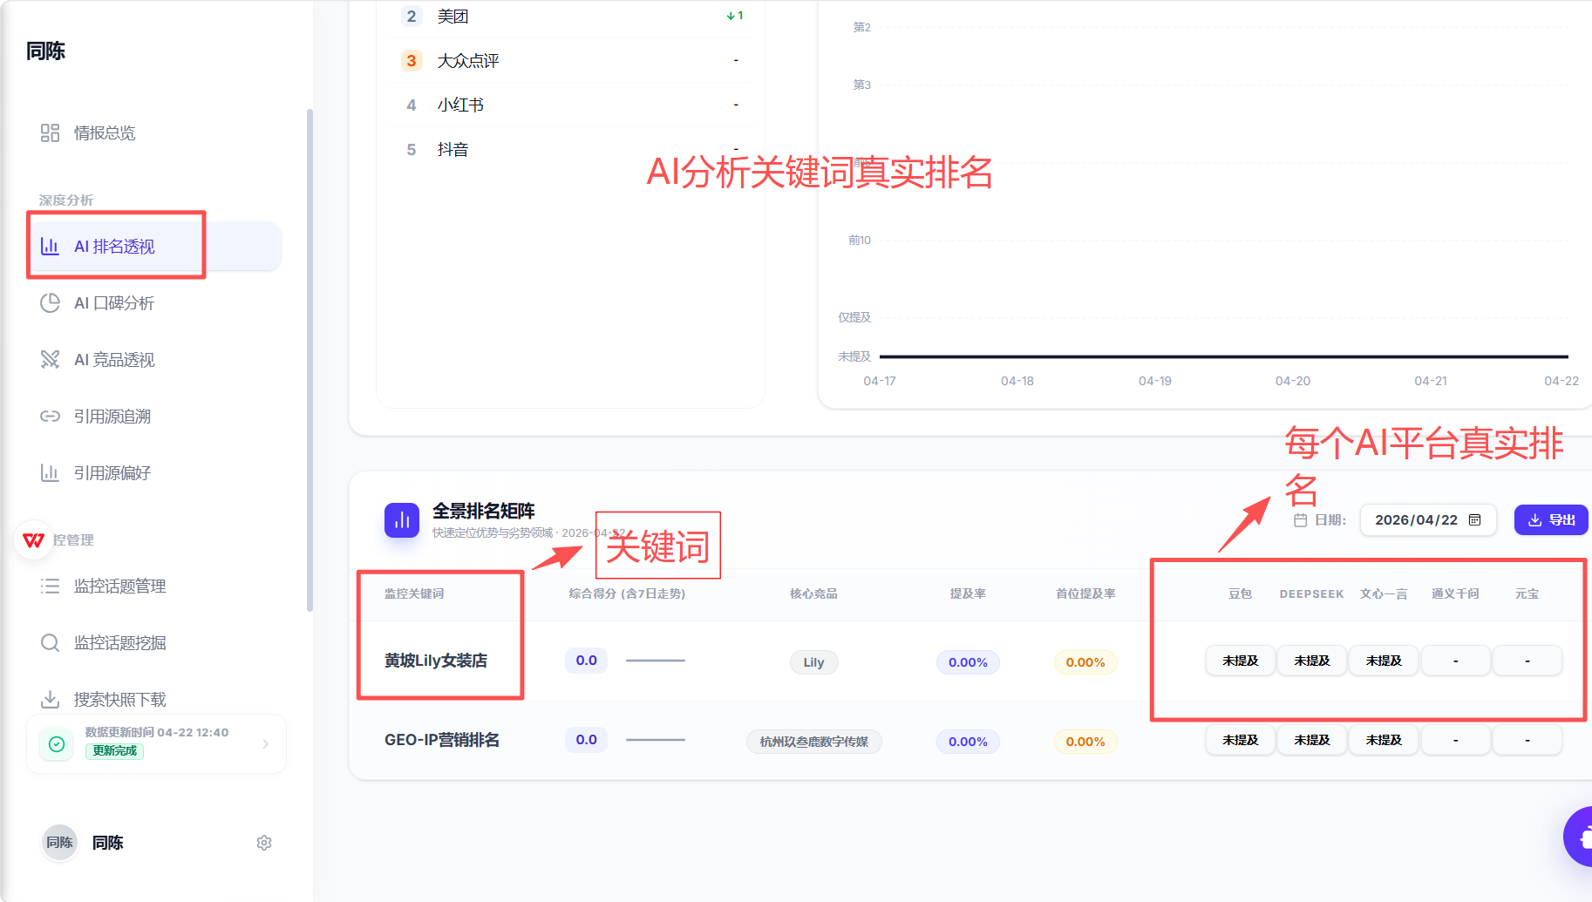The height and width of the screenshot is (902, 1592).
Task: Click the GEO-IP营销排名 keyword row
Action: 970,741
